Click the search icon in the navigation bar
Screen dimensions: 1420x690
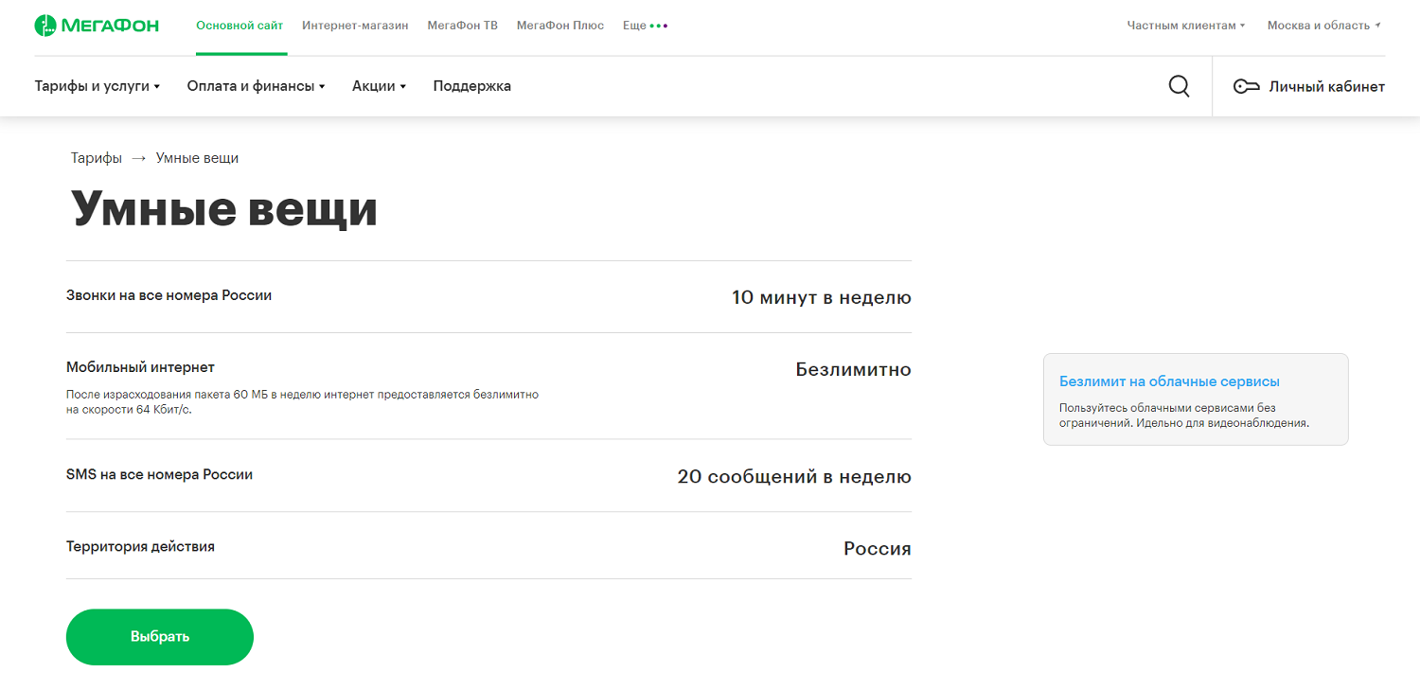1179,85
